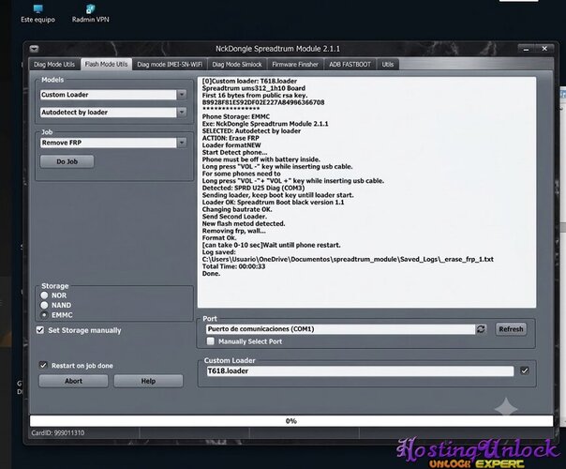Toggle Restart on job done checkbox
Image resolution: width=566 pixels, height=469 pixels.
pos(43,365)
